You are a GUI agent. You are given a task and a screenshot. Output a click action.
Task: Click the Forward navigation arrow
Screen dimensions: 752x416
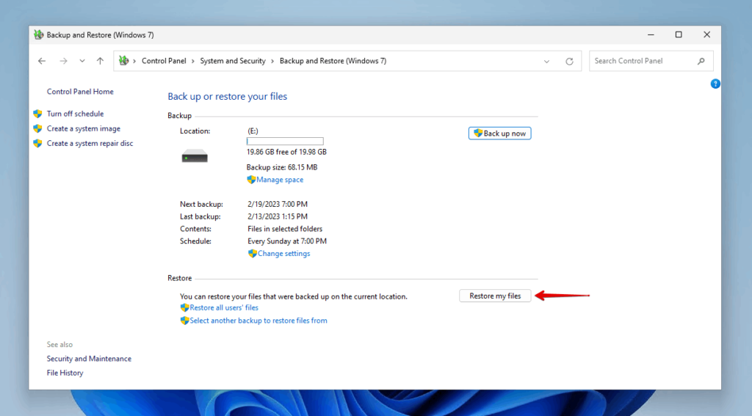[x=63, y=61]
